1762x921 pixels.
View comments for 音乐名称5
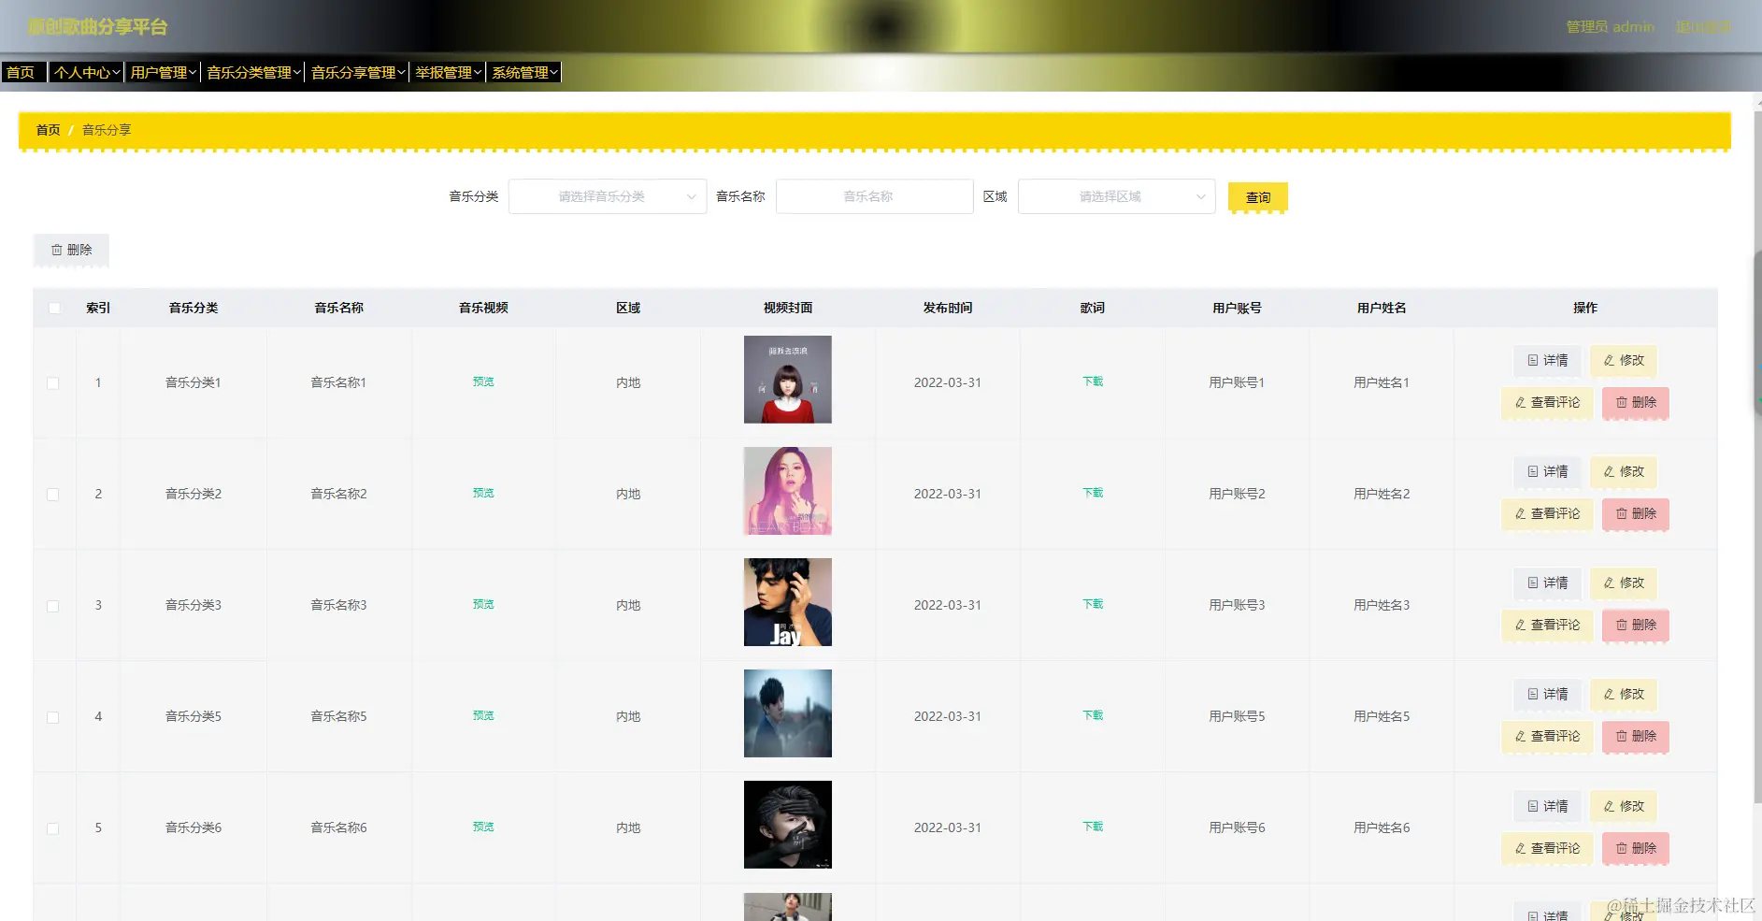(1547, 737)
